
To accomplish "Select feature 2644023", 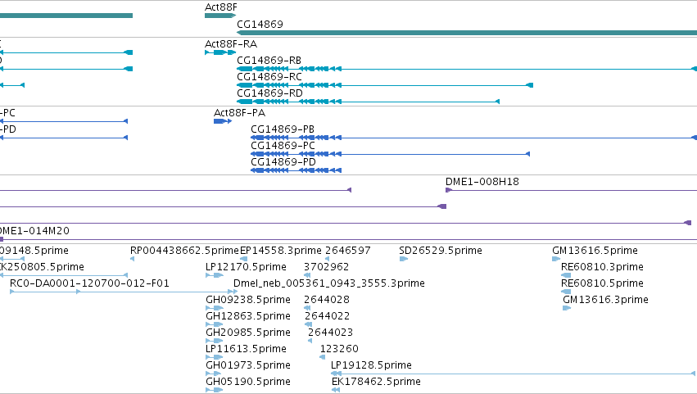I will (330, 333).
